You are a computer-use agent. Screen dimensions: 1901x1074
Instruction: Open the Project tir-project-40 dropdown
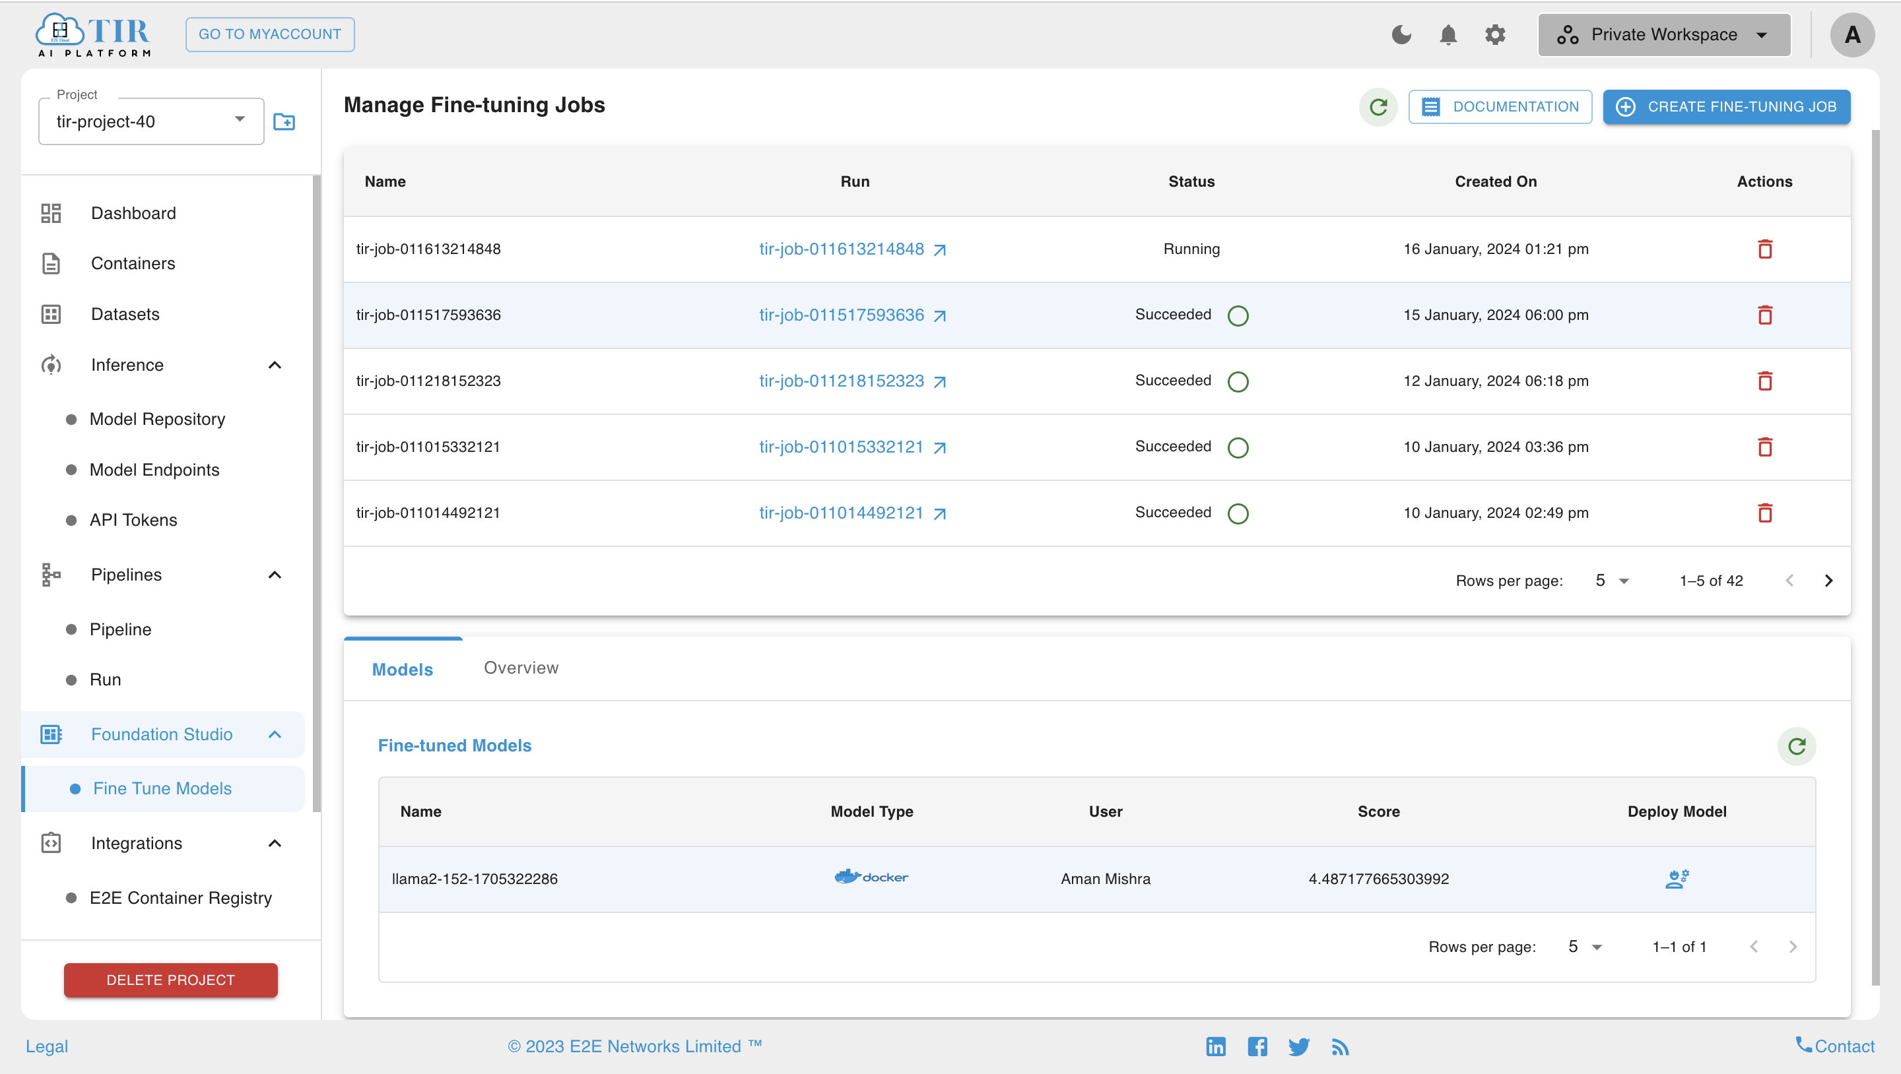[151, 121]
